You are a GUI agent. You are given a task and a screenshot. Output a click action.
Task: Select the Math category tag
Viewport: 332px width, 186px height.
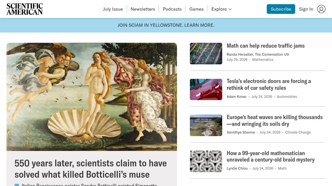pos(282,169)
